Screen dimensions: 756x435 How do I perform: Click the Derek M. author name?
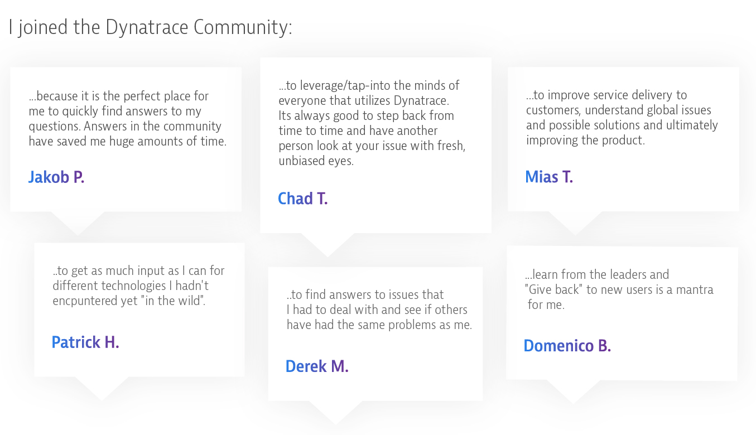pyautogui.click(x=317, y=366)
